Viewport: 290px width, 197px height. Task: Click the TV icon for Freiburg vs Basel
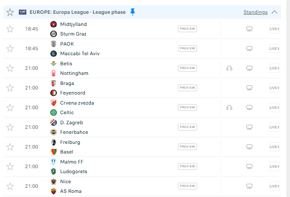[x=249, y=147]
